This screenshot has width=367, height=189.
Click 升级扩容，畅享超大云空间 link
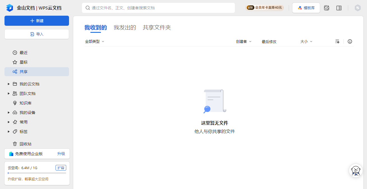(x=28, y=179)
